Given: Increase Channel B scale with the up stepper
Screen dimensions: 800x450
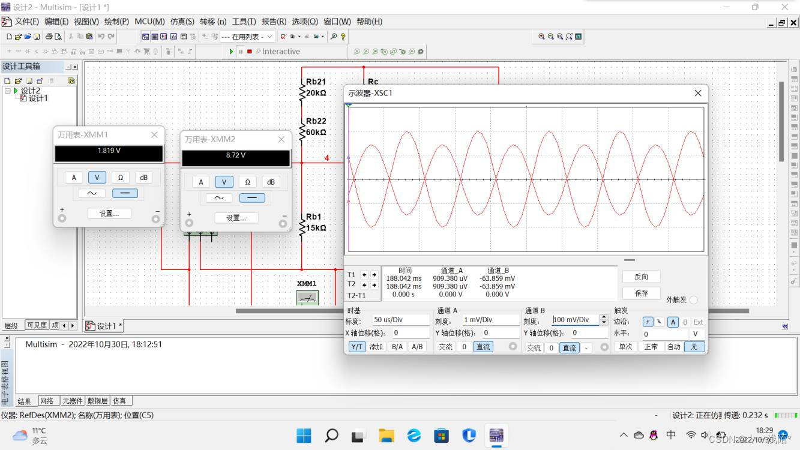Looking at the screenshot, I should pos(604,317).
